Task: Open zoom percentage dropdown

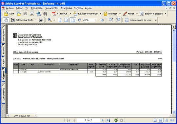Action: [x=97, y=20]
